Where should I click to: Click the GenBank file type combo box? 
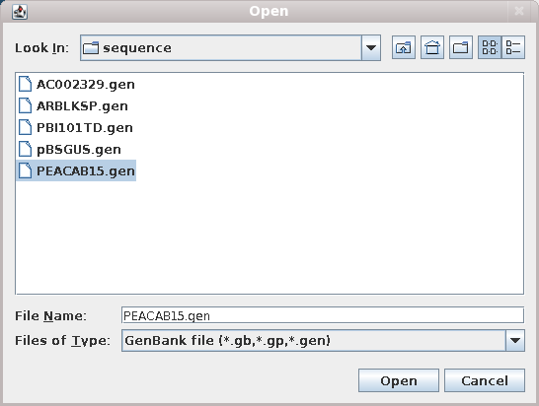[323, 340]
